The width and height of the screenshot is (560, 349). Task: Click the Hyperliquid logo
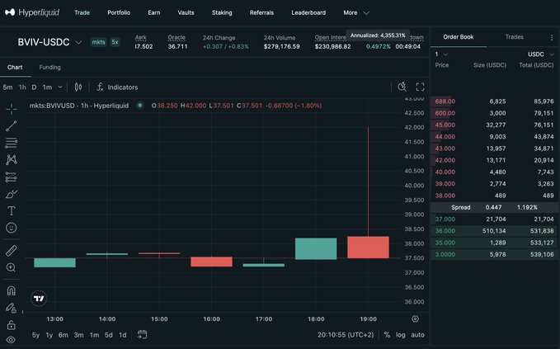32,12
